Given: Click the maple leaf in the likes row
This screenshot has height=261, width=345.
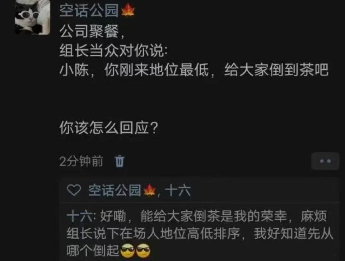Looking at the screenshot, I should pyautogui.click(x=150, y=190).
